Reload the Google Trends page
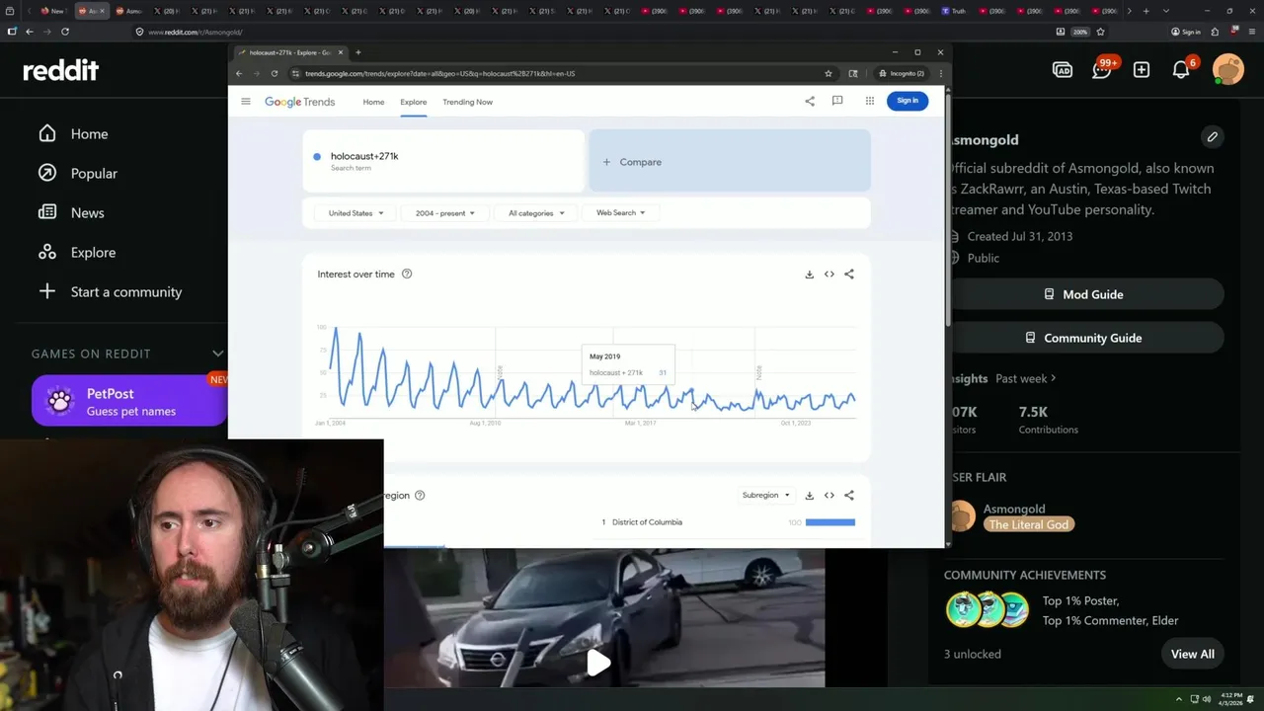The height and width of the screenshot is (711, 1264). pos(275,73)
